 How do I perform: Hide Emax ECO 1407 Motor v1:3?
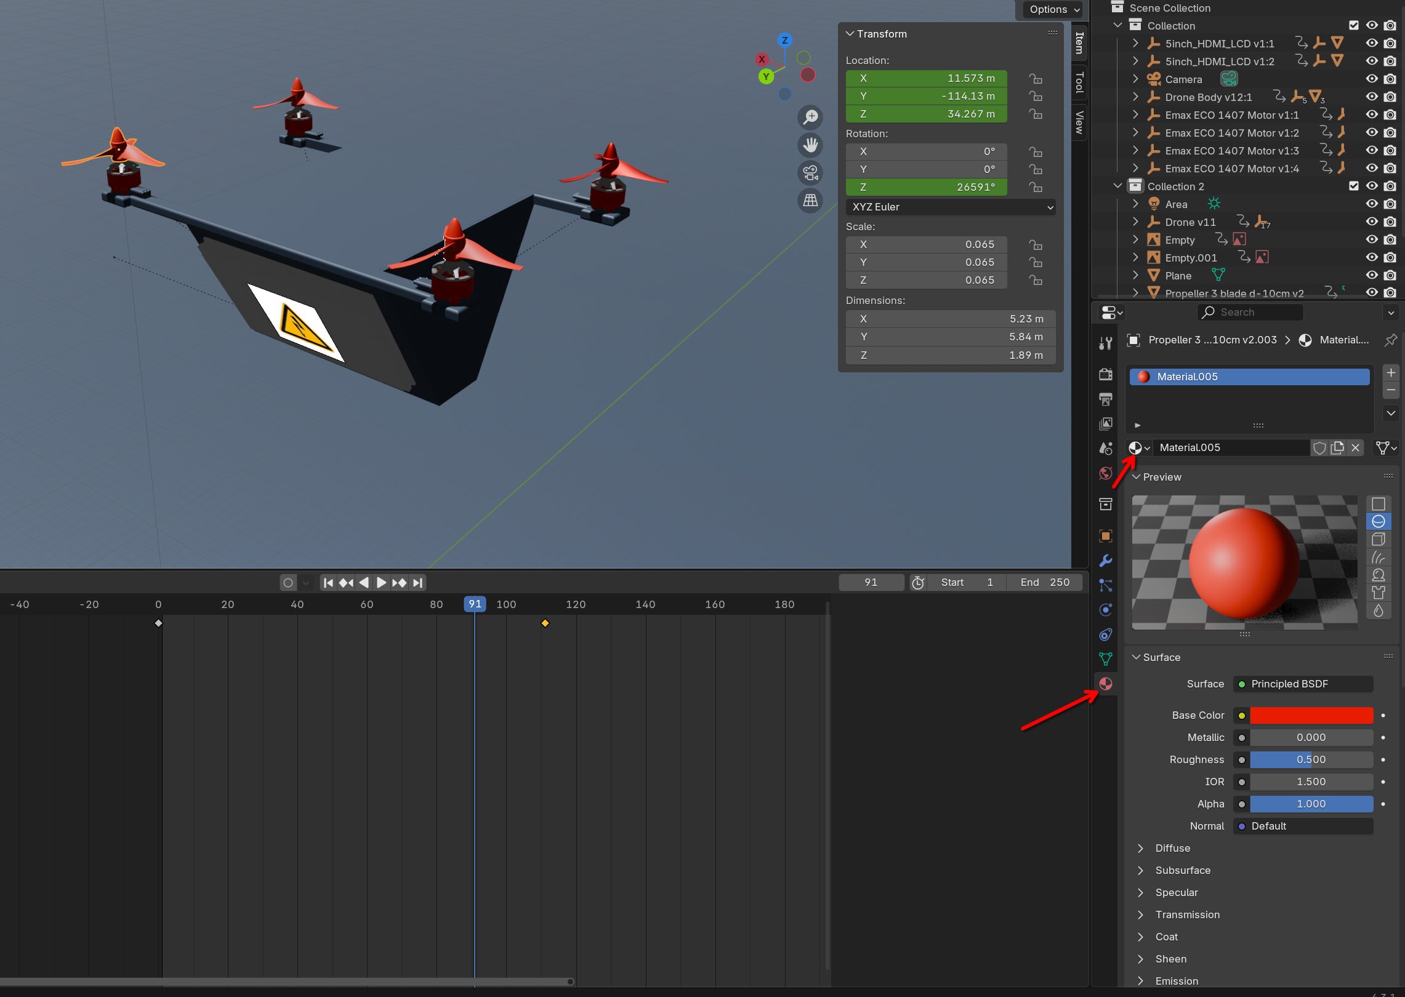(1372, 150)
